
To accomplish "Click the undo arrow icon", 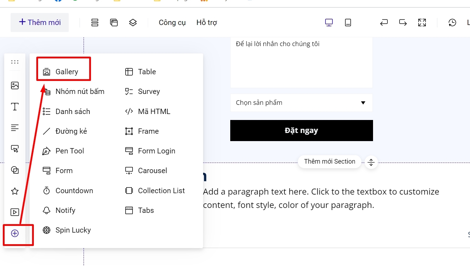I will [384, 23].
